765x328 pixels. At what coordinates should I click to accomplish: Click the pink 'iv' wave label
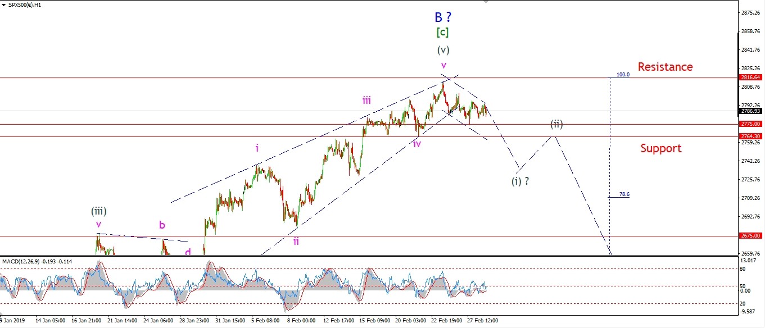pyautogui.click(x=417, y=144)
